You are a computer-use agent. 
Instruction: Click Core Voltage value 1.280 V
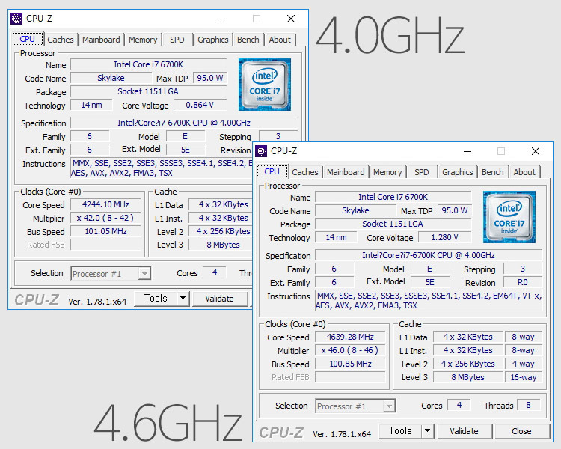click(x=445, y=237)
